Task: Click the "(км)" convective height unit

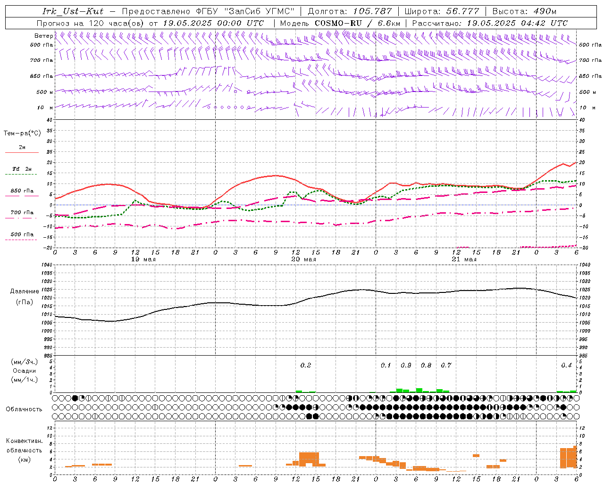Action: point(24,459)
